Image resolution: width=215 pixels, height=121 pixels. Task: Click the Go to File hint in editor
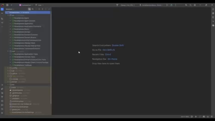click(103, 50)
